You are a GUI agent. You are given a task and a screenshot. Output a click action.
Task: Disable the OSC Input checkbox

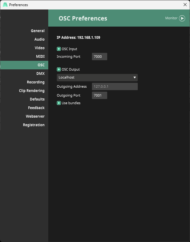tap(59, 49)
